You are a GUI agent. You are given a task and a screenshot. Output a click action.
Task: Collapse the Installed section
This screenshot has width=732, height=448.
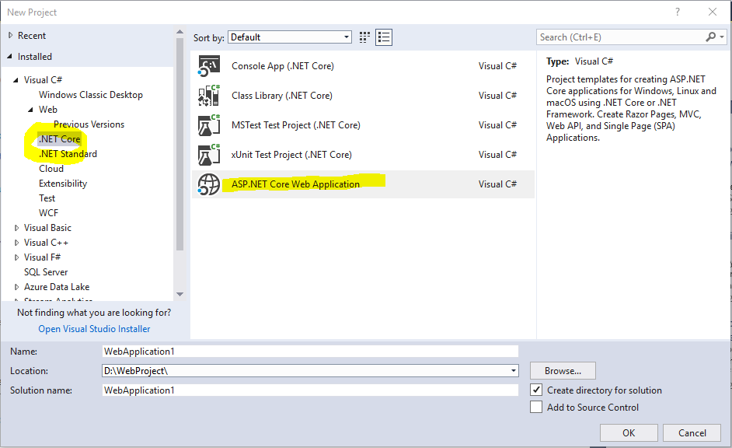click(10, 57)
